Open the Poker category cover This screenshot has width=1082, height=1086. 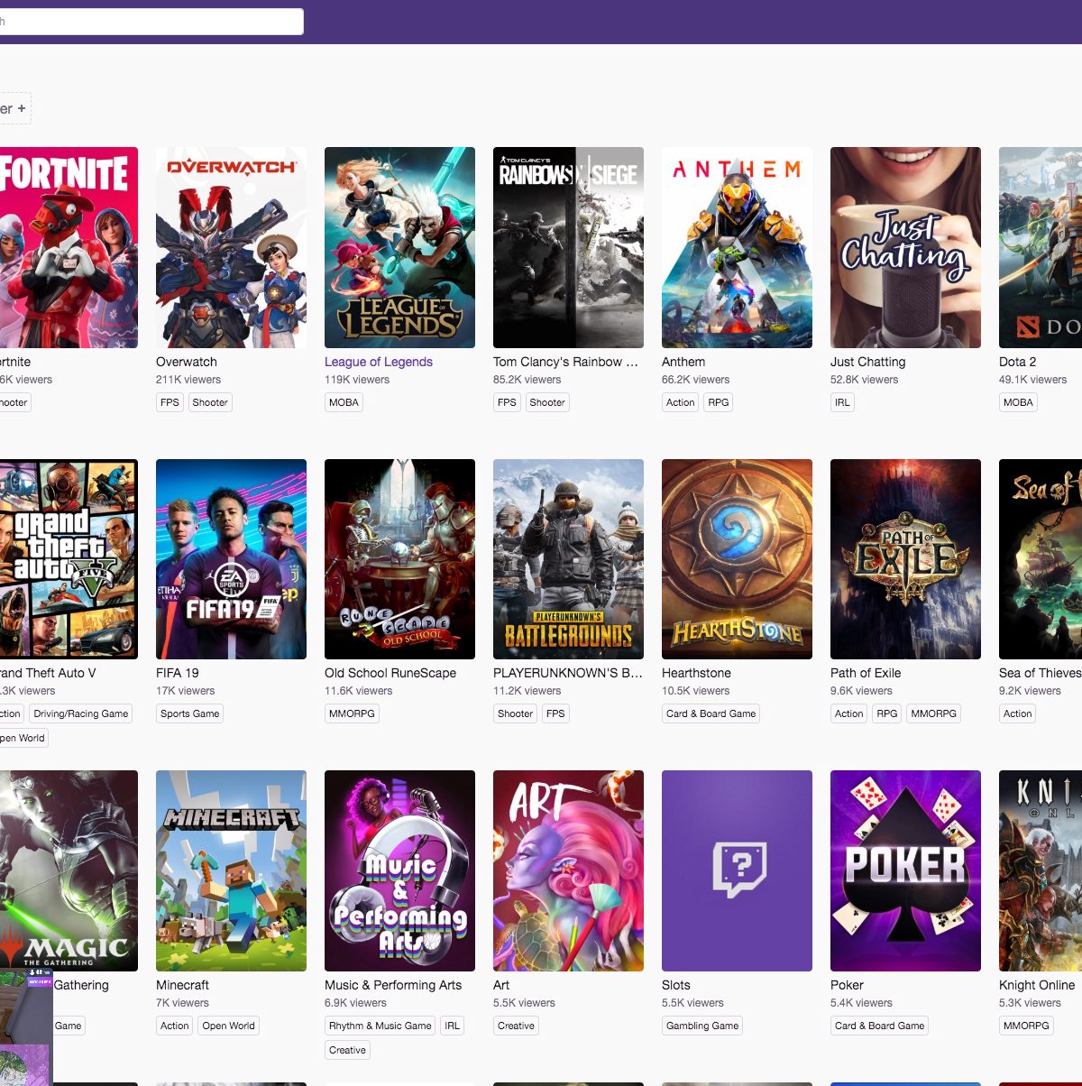(905, 870)
